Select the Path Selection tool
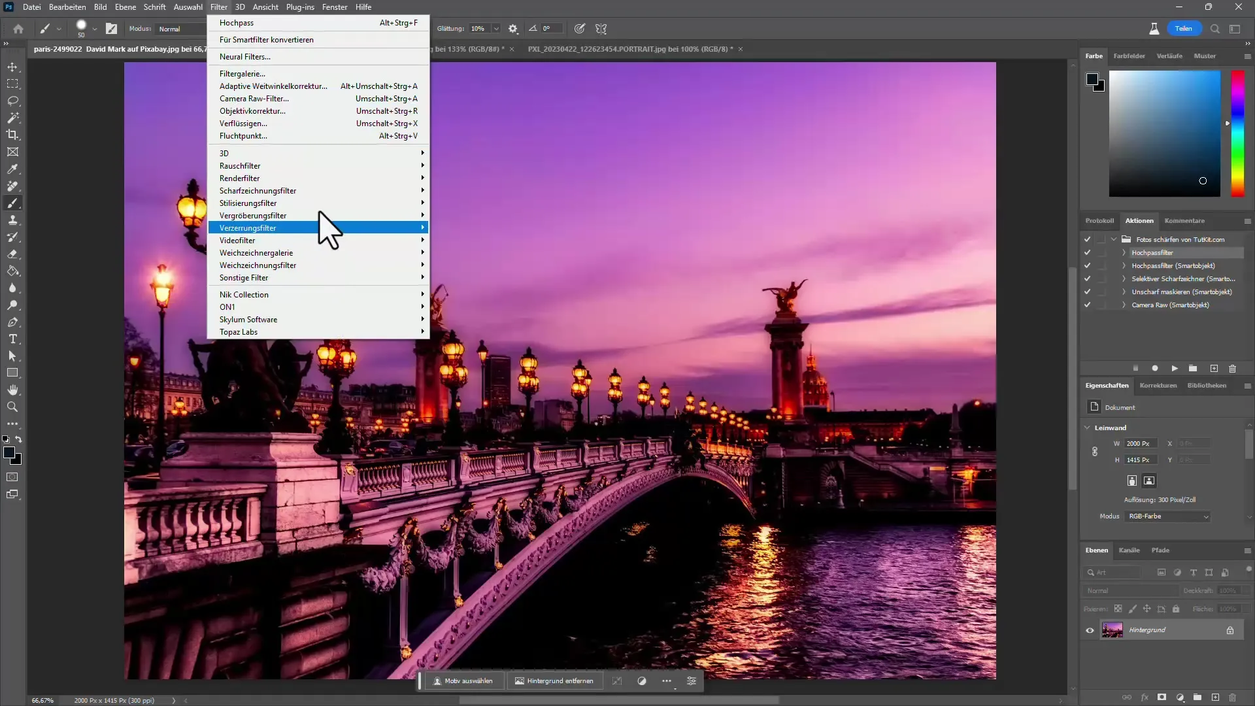 (12, 356)
